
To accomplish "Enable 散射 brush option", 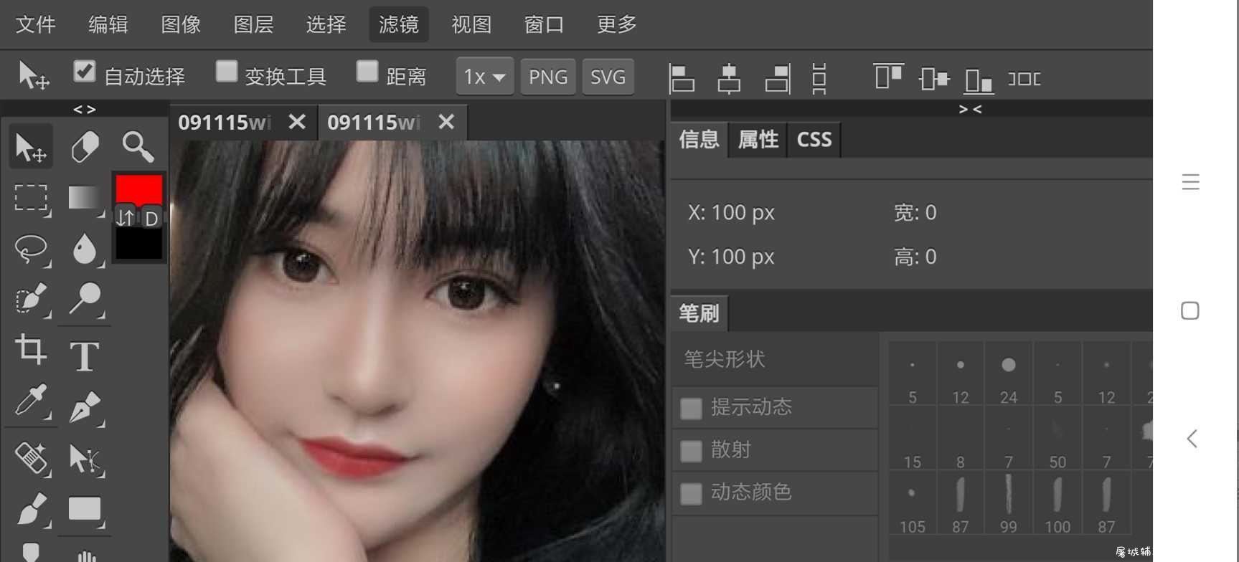I will [x=691, y=451].
